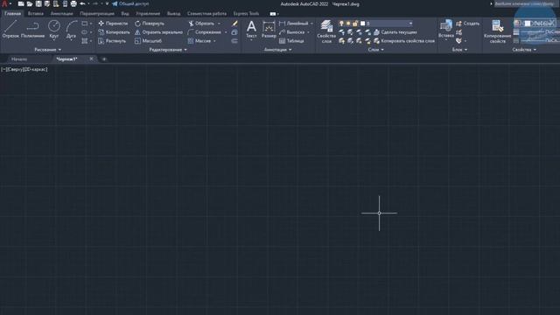Toggle the layer lightbulb on/off icon
The image size is (560, 315).
tap(341, 24)
